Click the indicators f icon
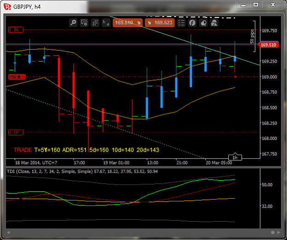 pos(192,23)
